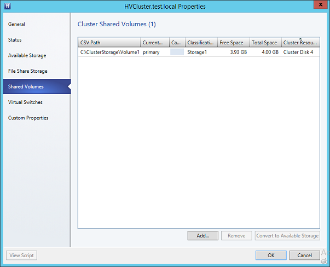Image resolution: width=330 pixels, height=267 pixels.
Task: Open the Status page
Action: point(15,40)
